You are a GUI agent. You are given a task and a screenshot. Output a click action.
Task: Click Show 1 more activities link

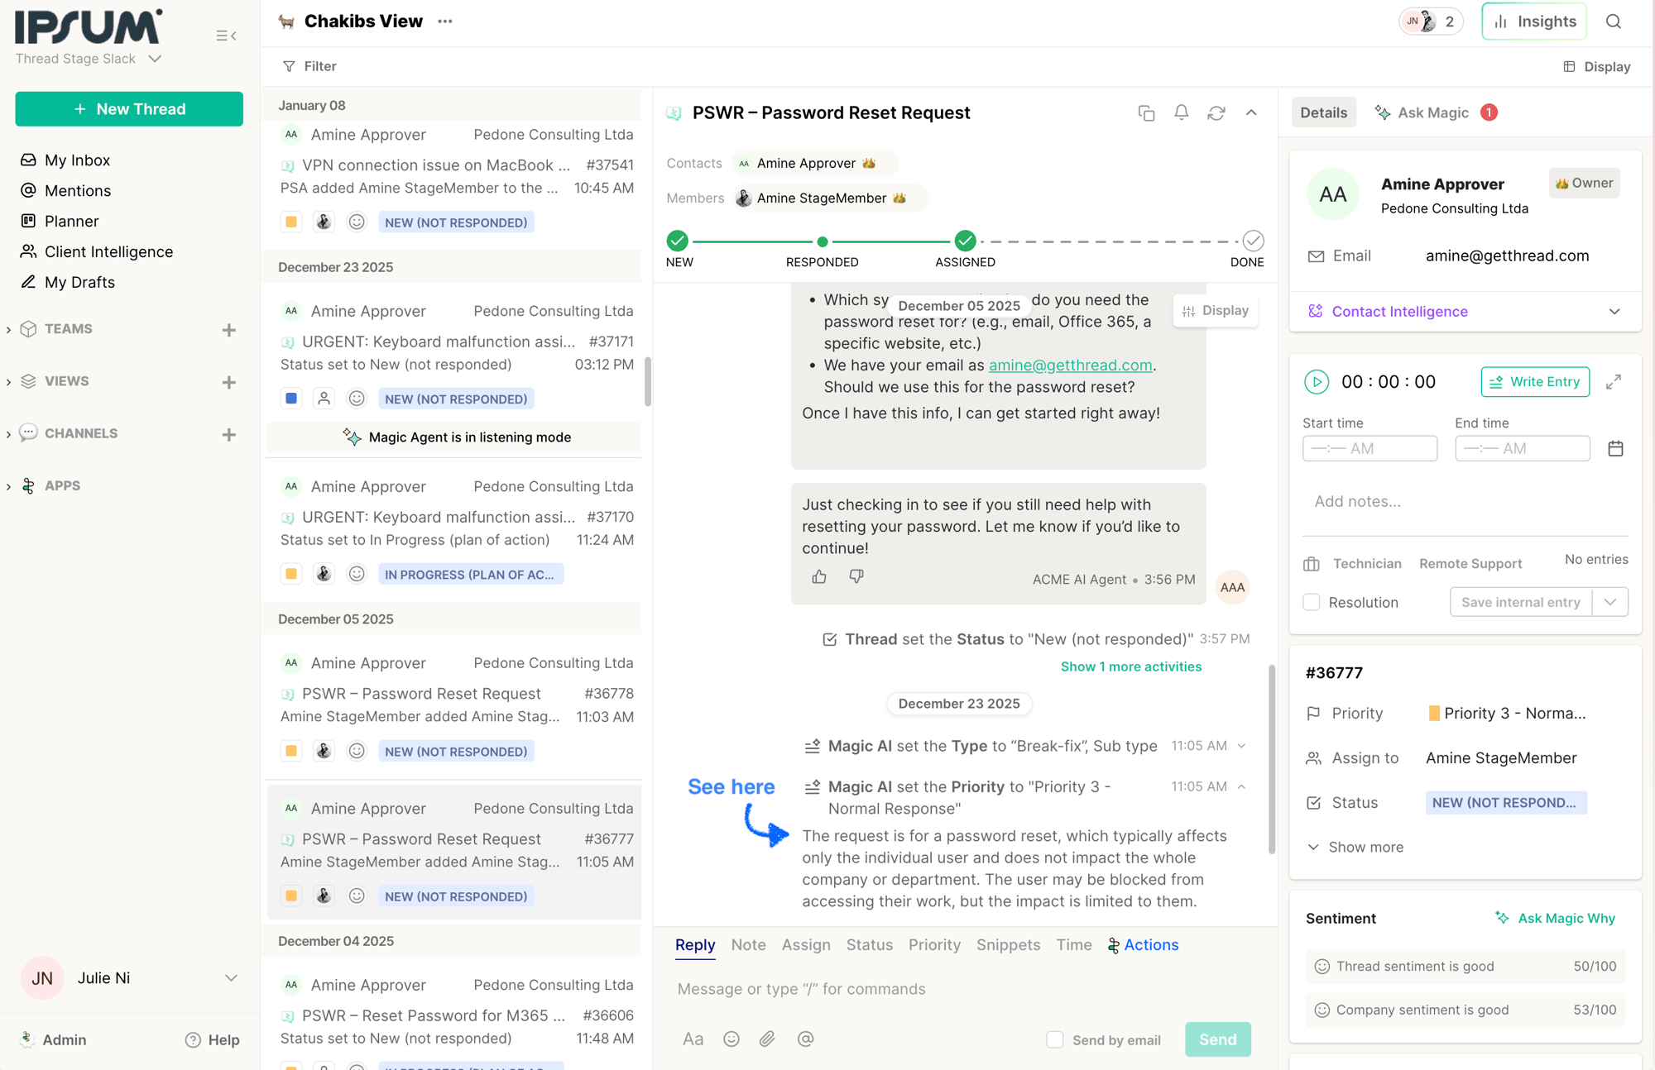coord(1130,666)
